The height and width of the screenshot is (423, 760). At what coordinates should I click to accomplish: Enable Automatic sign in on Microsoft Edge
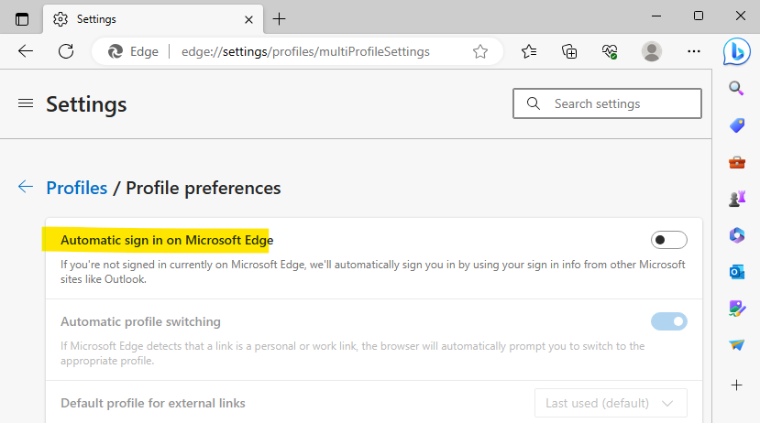669,240
